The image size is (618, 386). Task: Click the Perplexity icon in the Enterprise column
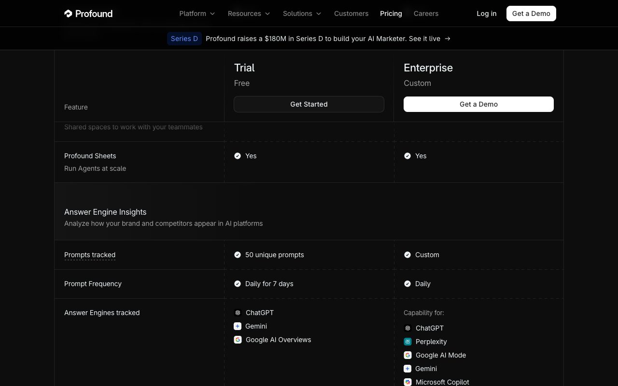[x=407, y=342]
